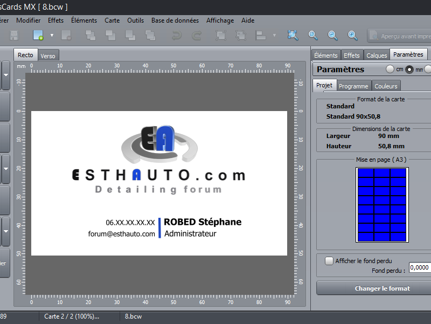Click the bring-to-front layer order icon

coord(91,36)
